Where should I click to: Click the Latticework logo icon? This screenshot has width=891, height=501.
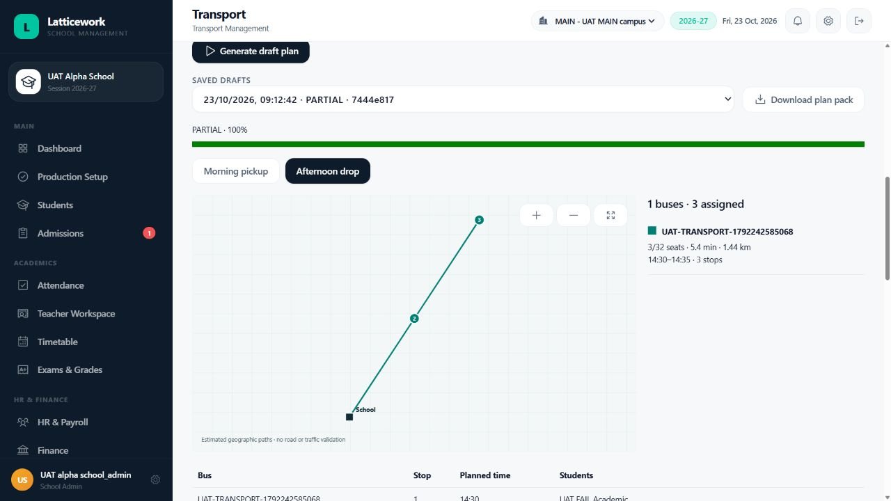(26, 26)
